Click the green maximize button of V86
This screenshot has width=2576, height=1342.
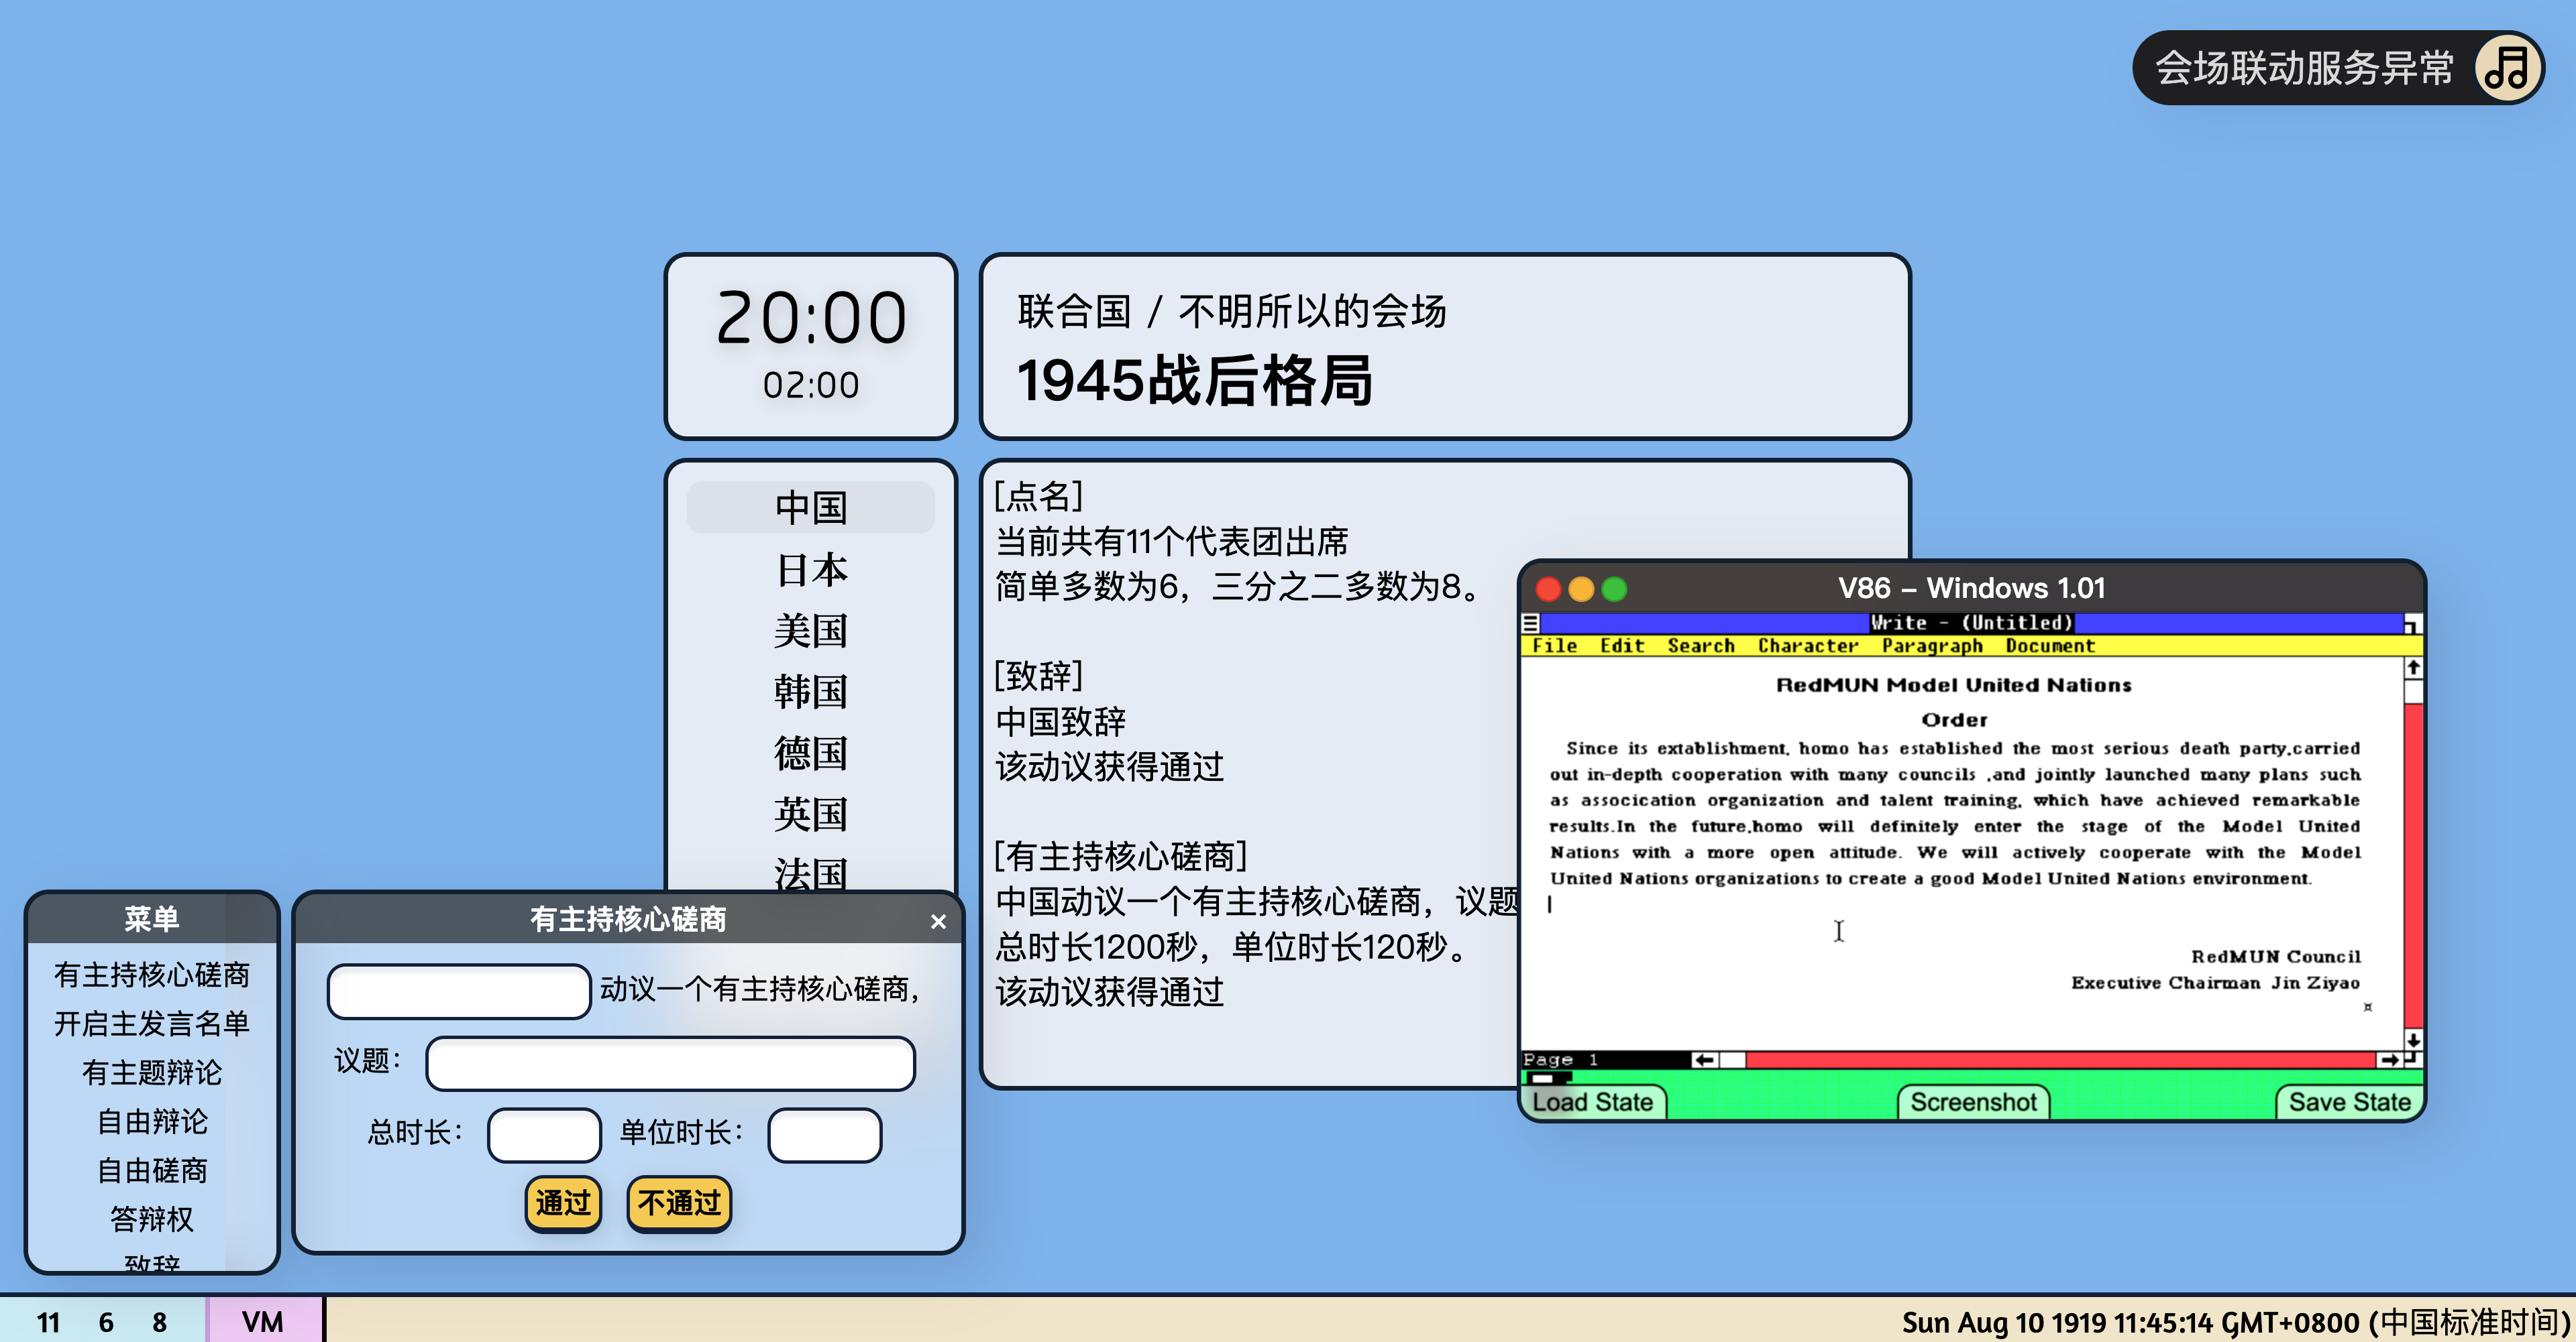[x=1614, y=589]
